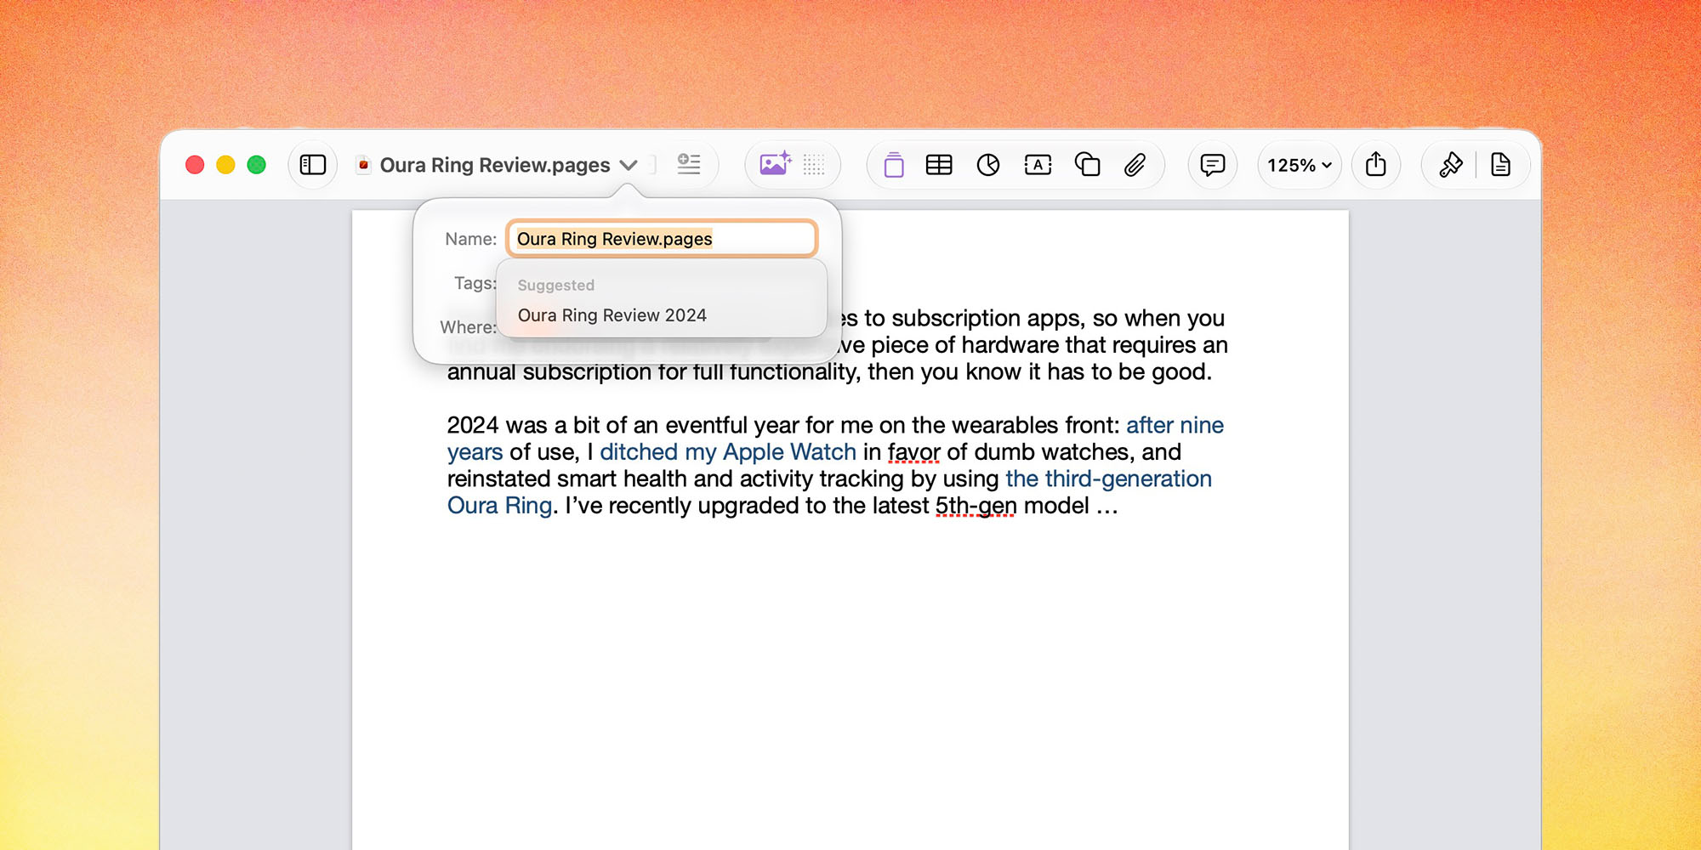Toggle the sidebar view button
1701x850 pixels.
pos(313,165)
